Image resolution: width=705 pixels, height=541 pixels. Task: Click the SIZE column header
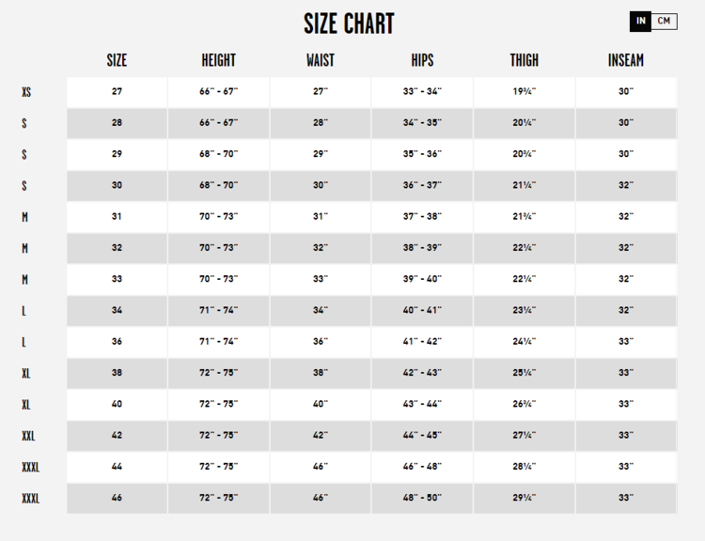coord(117,60)
